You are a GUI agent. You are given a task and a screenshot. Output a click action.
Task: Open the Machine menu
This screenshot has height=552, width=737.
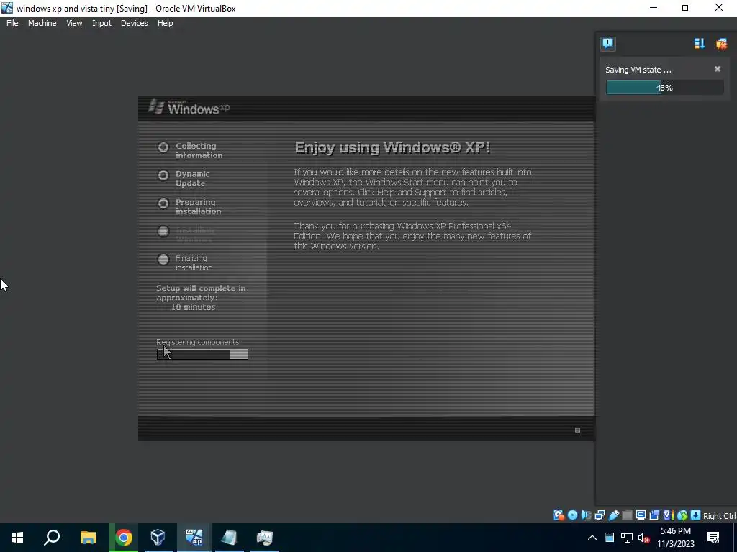pyautogui.click(x=42, y=23)
